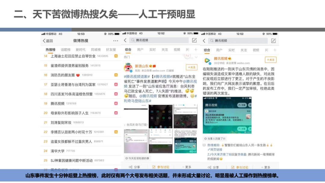Image resolution: width=325 pixels, height=183 pixels.
Task: Select the 关注 tab in the middle screen
Action: pos(165,50)
